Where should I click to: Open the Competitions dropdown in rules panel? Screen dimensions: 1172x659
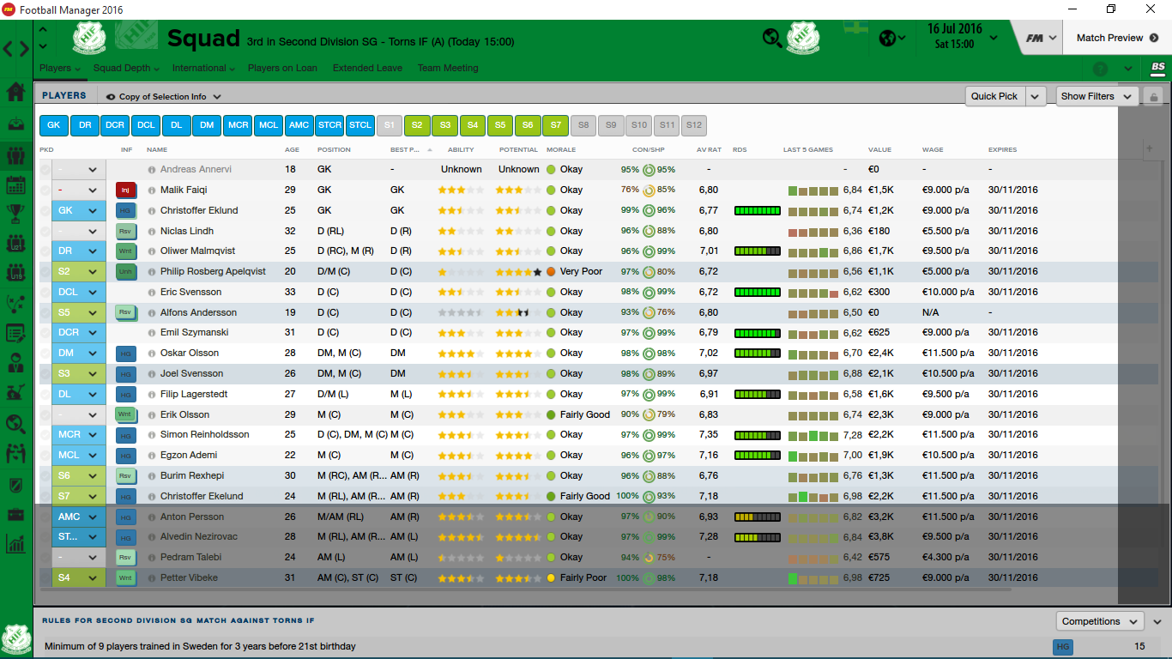pyautogui.click(x=1100, y=621)
